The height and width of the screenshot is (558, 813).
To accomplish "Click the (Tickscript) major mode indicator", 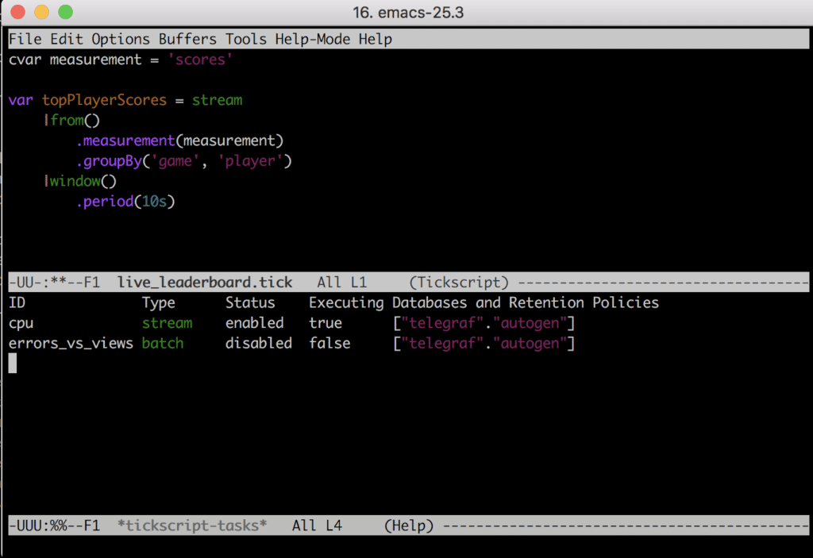I will (x=459, y=283).
